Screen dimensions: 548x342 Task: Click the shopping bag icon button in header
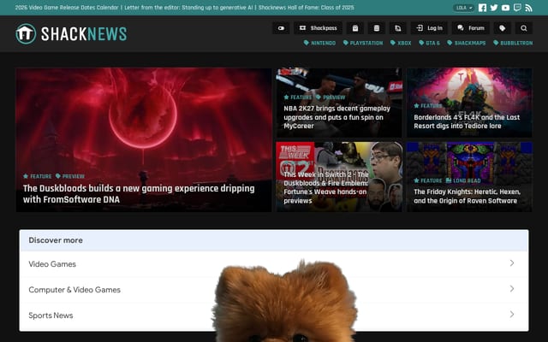[355, 28]
